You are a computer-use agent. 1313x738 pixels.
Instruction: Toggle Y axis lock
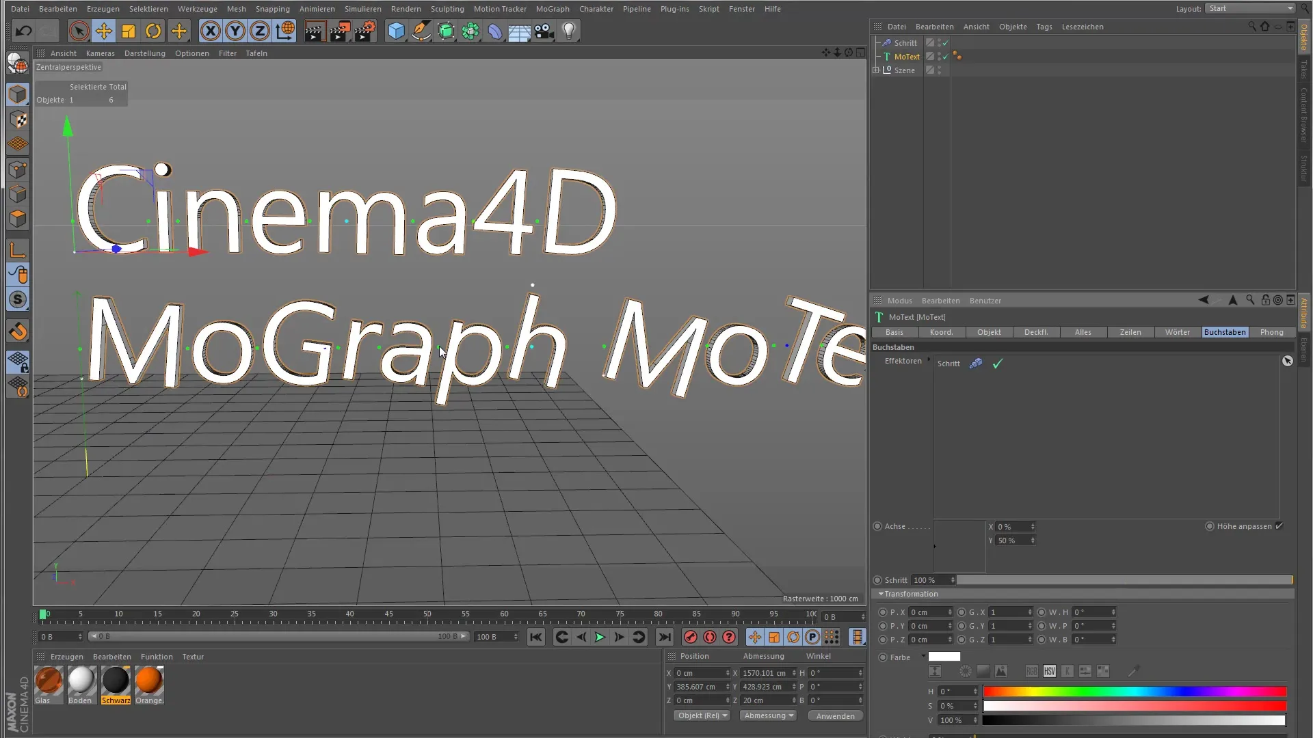click(x=235, y=31)
